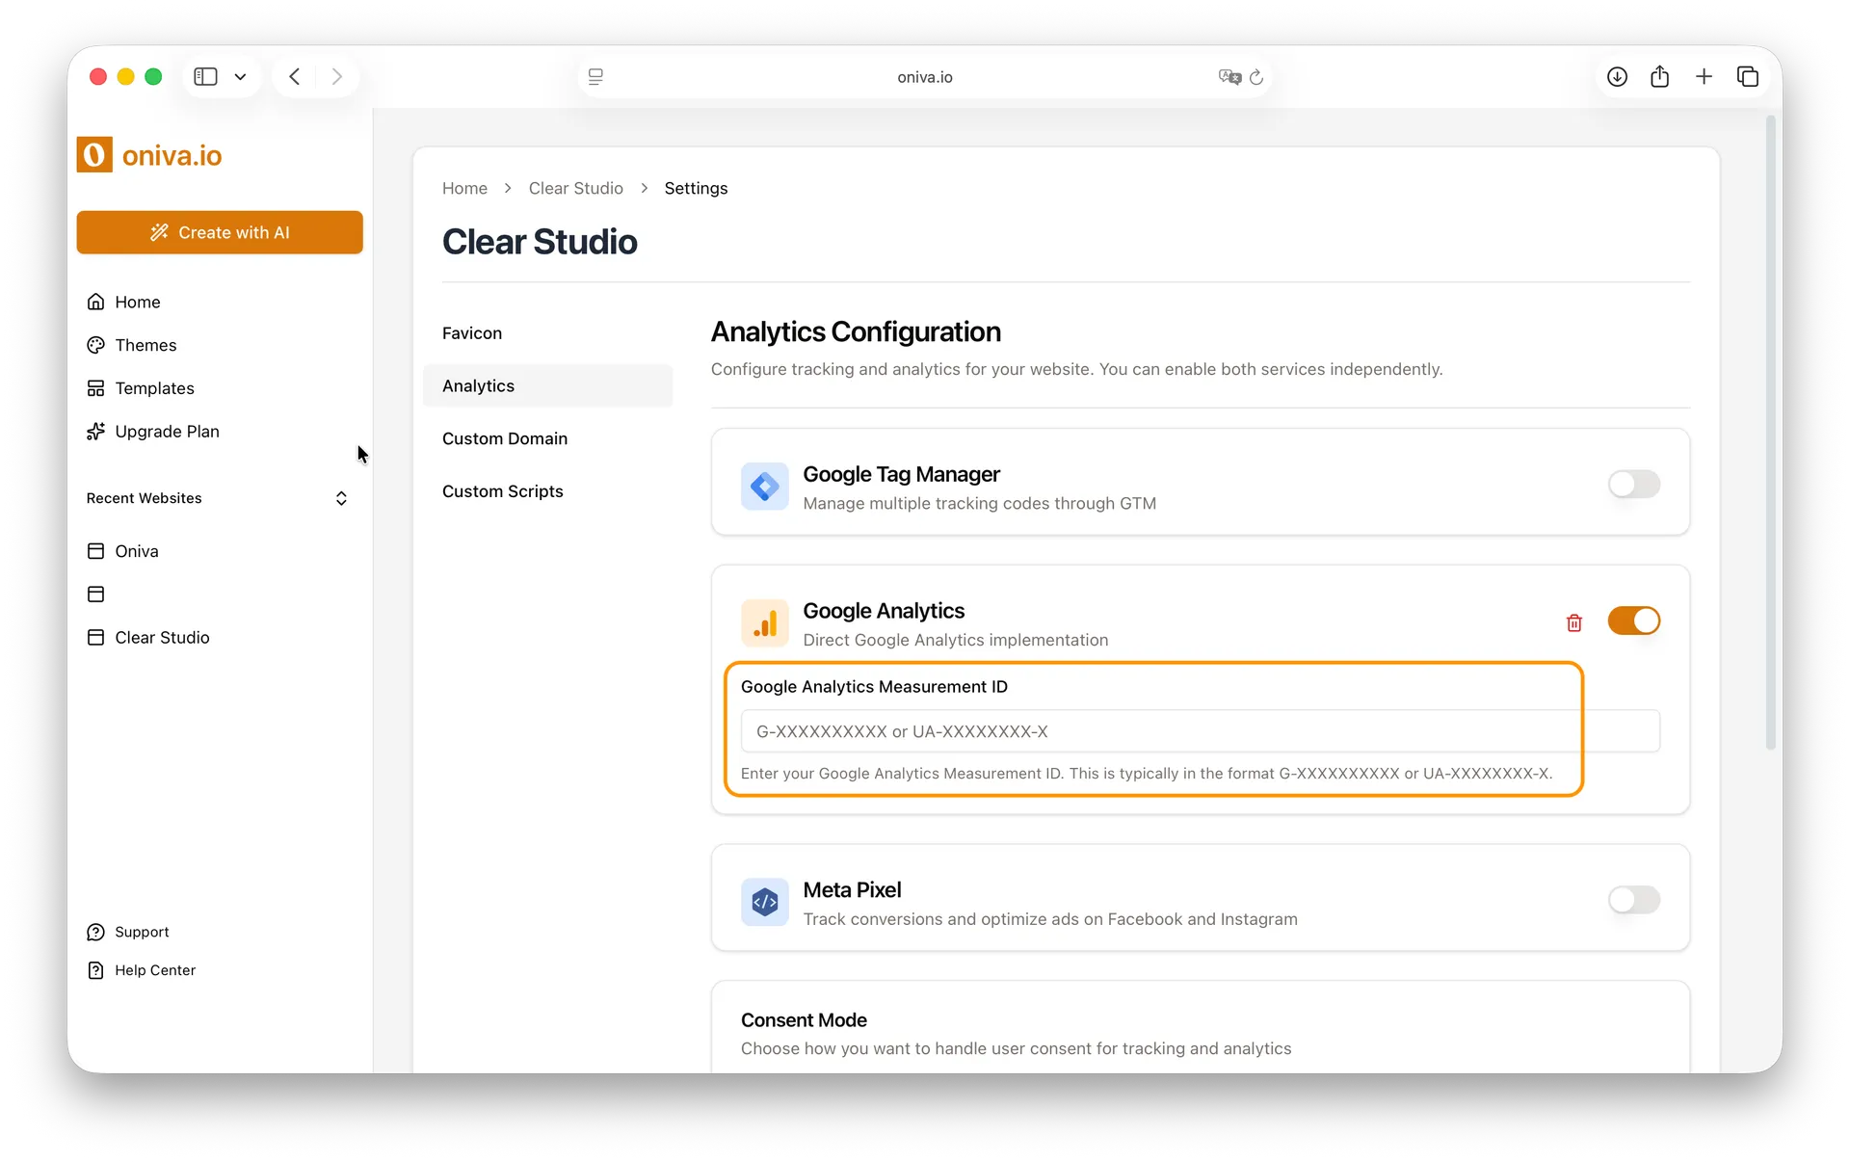
Task: Expand the sidebar view options dropdown
Action: [240, 76]
